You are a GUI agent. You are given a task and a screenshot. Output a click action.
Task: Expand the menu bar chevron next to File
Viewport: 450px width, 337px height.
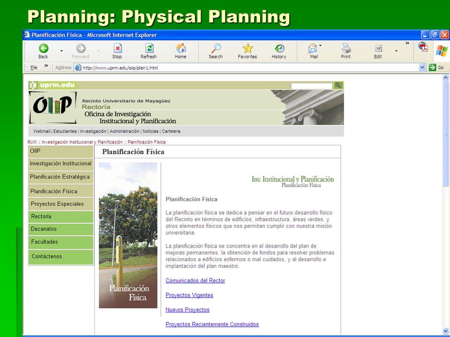(x=46, y=66)
